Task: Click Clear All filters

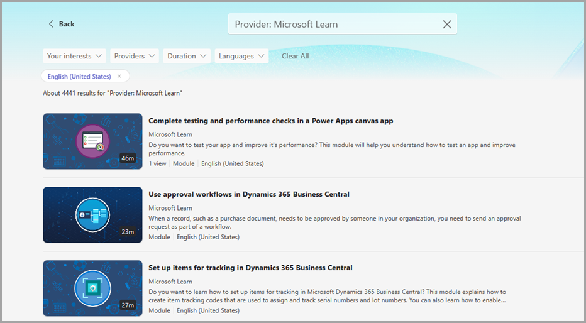Action: point(296,56)
